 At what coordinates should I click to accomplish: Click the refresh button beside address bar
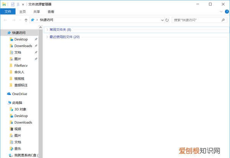click(167, 20)
